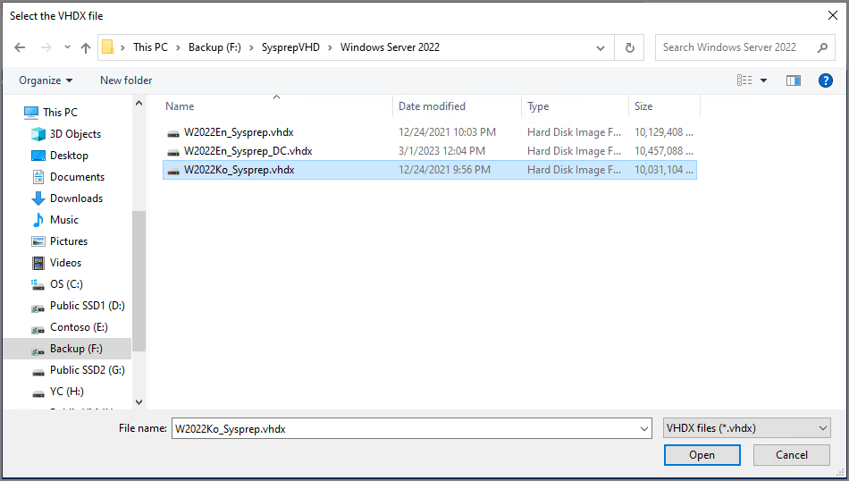
Task: Click the navigation pane scroll up arrow
Action: pyautogui.click(x=139, y=103)
